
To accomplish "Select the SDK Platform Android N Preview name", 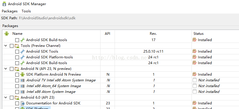I will coord(54,74).
